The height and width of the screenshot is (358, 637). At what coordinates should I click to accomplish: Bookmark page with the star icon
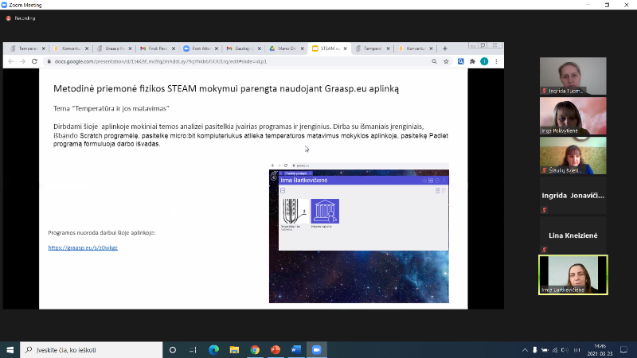(x=446, y=61)
